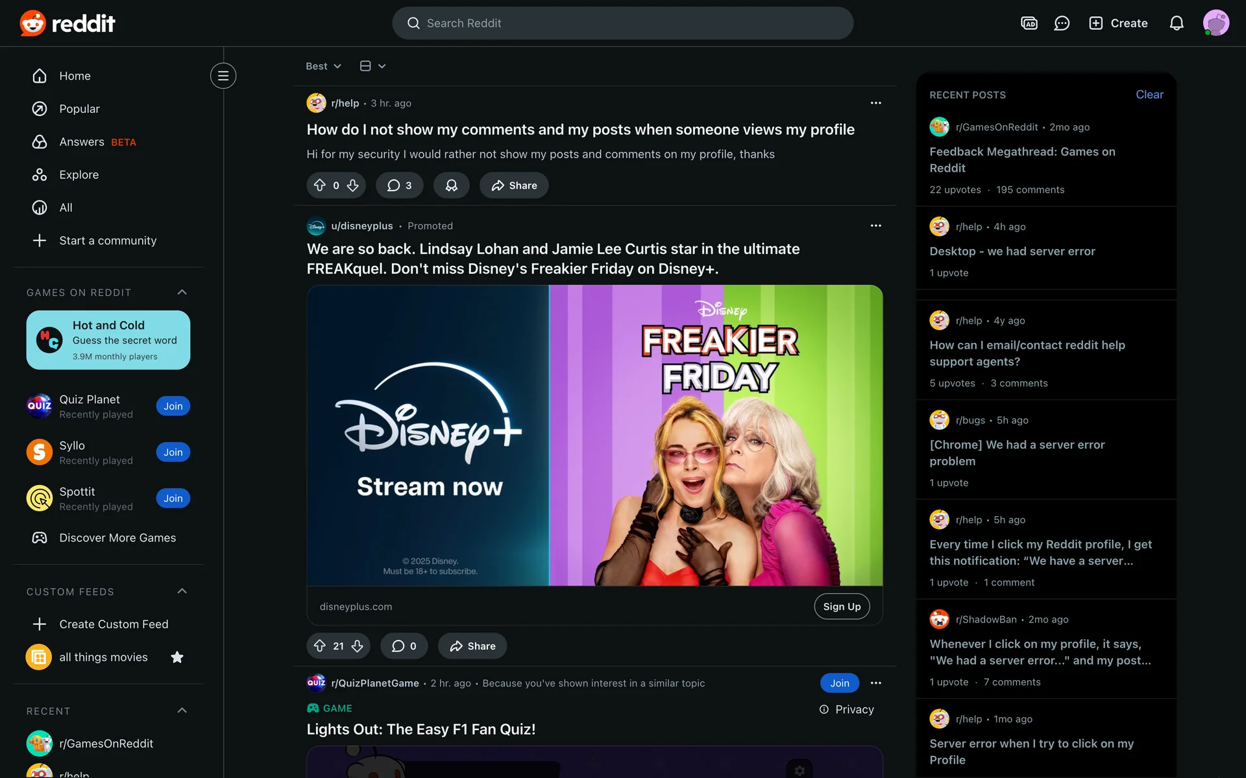
Task: Collapse the left navigation sidebar
Action: (x=223, y=76)
